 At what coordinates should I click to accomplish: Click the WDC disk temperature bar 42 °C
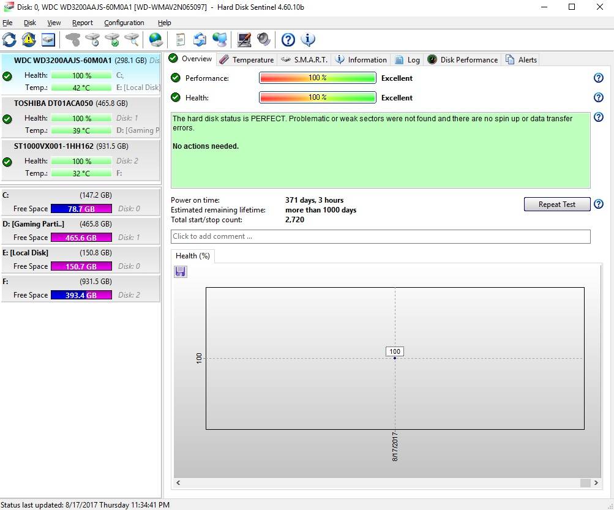(81, 88)
